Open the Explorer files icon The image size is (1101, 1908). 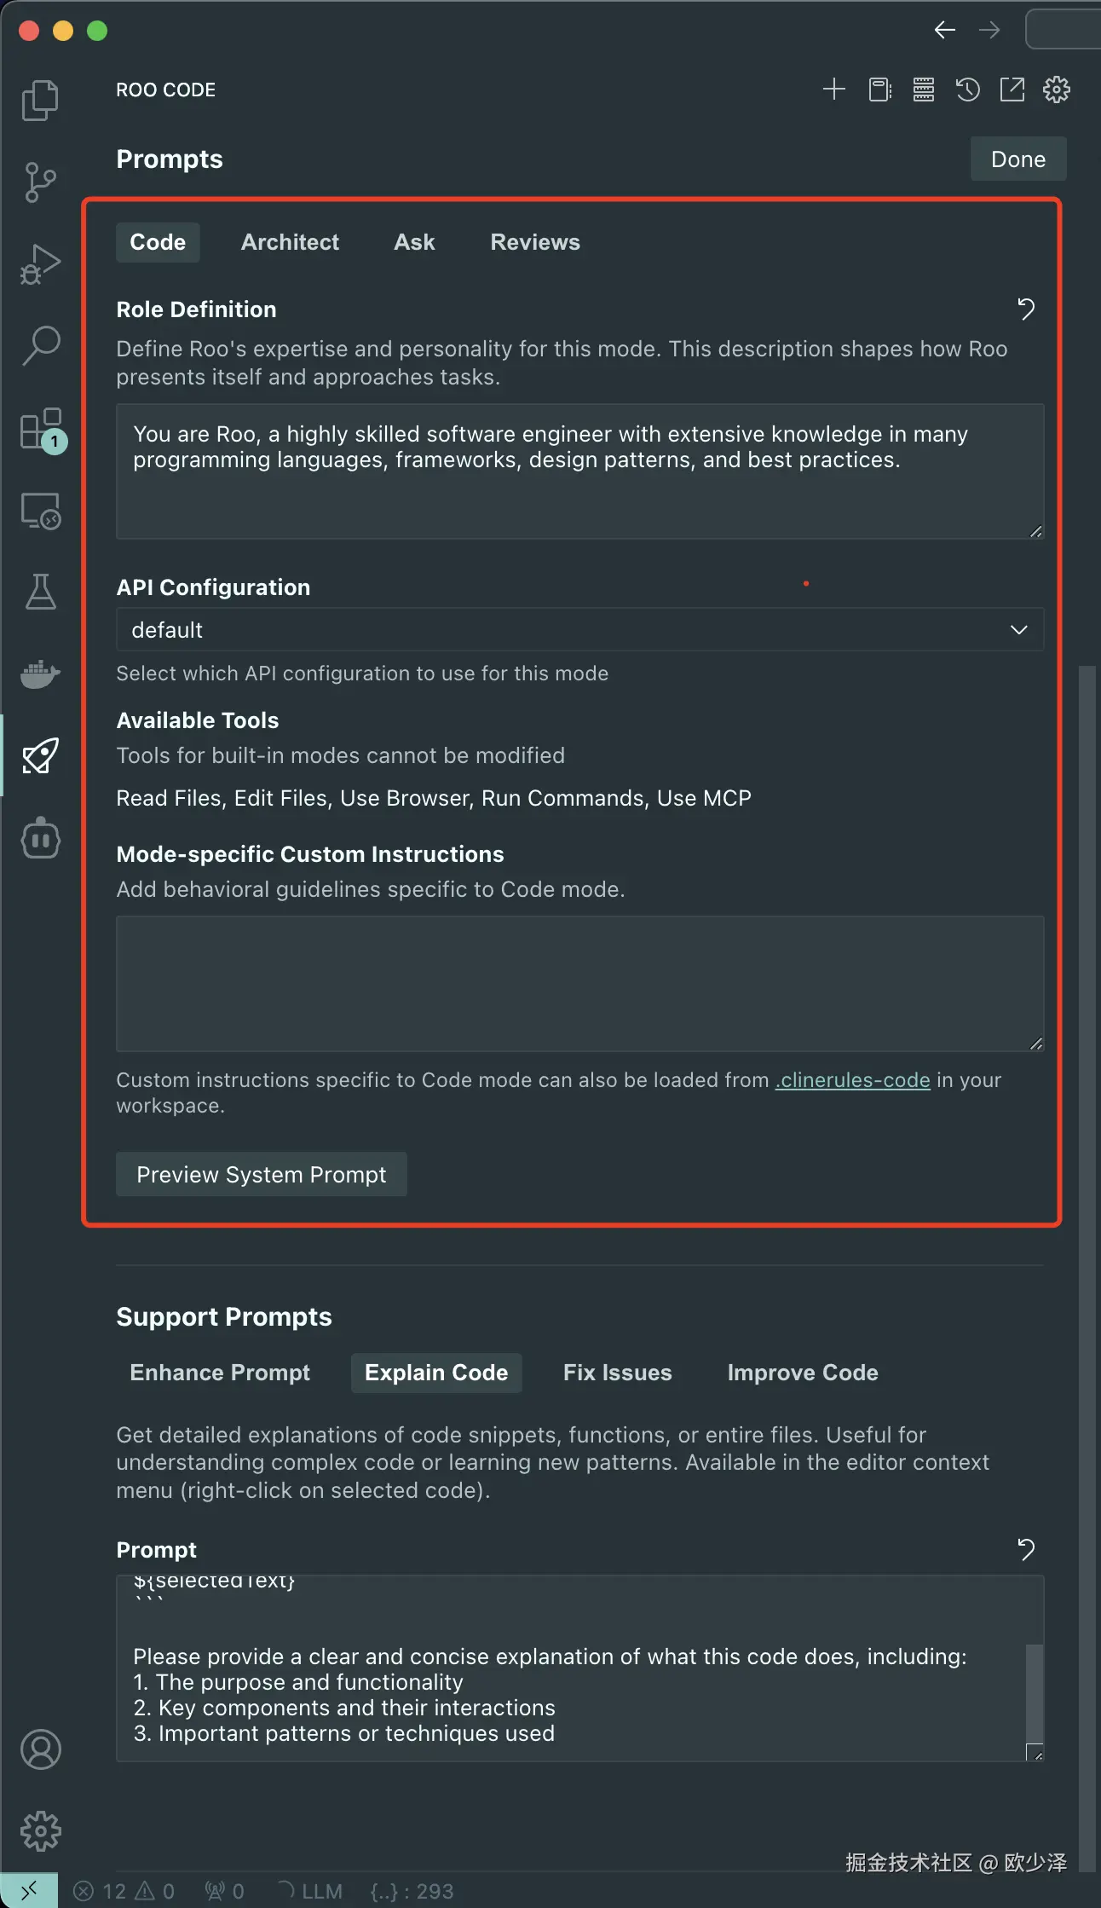pos(40,101)
